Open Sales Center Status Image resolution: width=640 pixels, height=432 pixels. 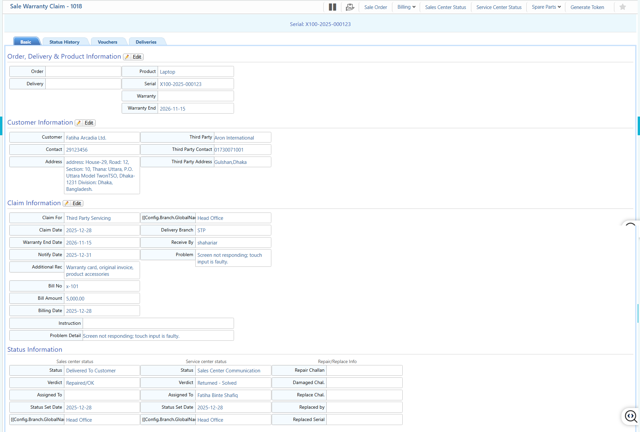coord(445,7)
